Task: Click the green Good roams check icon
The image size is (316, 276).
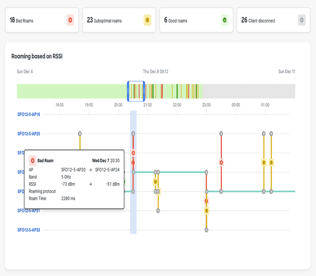Action: (x=224, y=20)
